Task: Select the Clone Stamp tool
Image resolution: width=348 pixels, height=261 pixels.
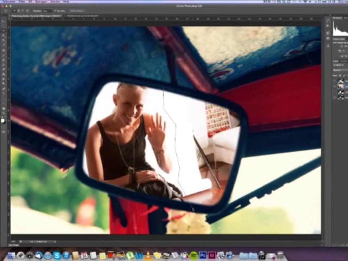Action: [x=4, y=60]
